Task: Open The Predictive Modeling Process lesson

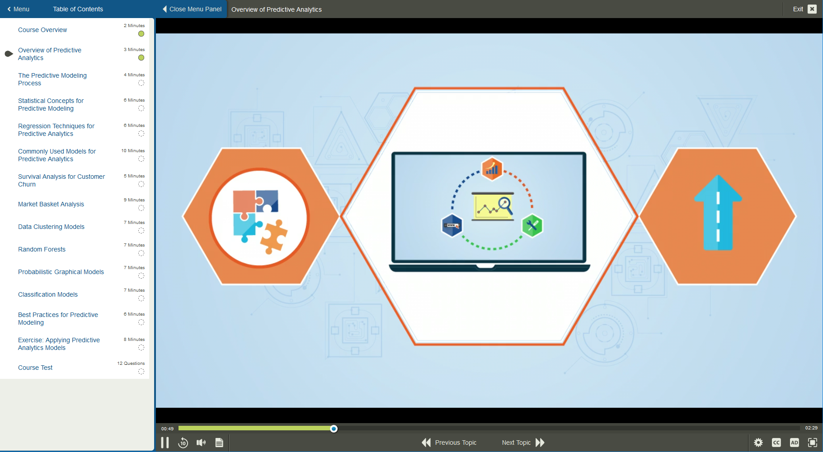Action: (52, 79)
